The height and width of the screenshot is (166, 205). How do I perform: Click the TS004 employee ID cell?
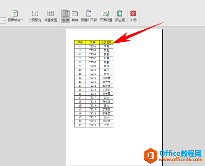(92, 46)
